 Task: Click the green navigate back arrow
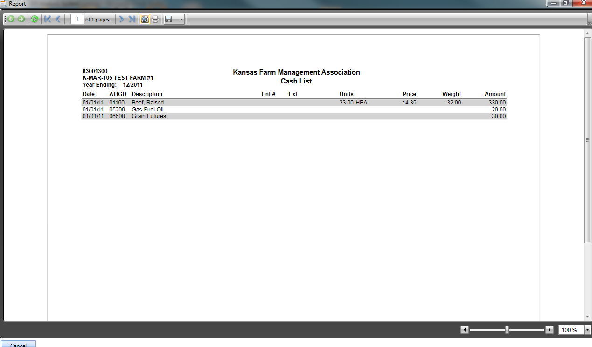11,19
